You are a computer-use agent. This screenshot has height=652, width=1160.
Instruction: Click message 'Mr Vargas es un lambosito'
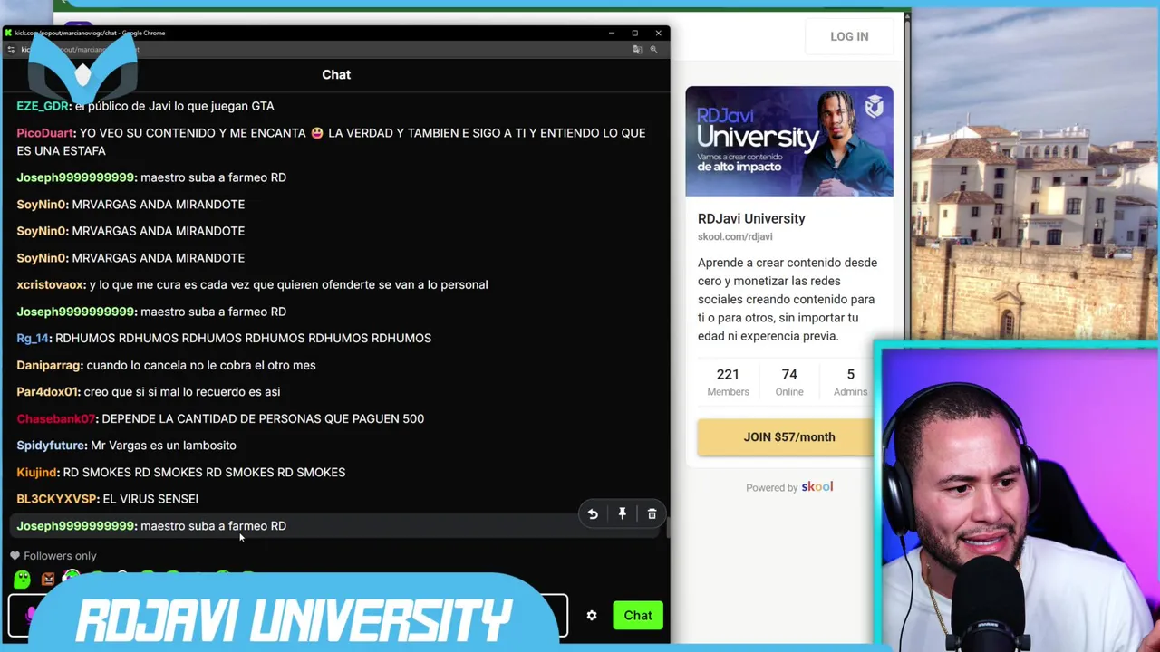pos(163,446)
